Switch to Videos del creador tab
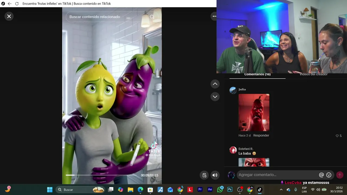Viewport: 347px width, 195px height. tap(313, 74)
